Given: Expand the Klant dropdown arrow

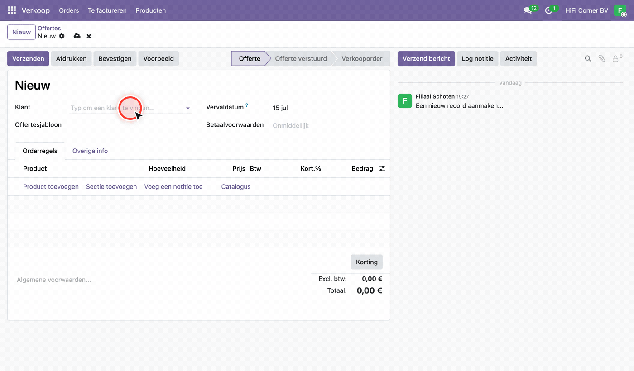Looking at the screenshot, I should tap(188, 108).
